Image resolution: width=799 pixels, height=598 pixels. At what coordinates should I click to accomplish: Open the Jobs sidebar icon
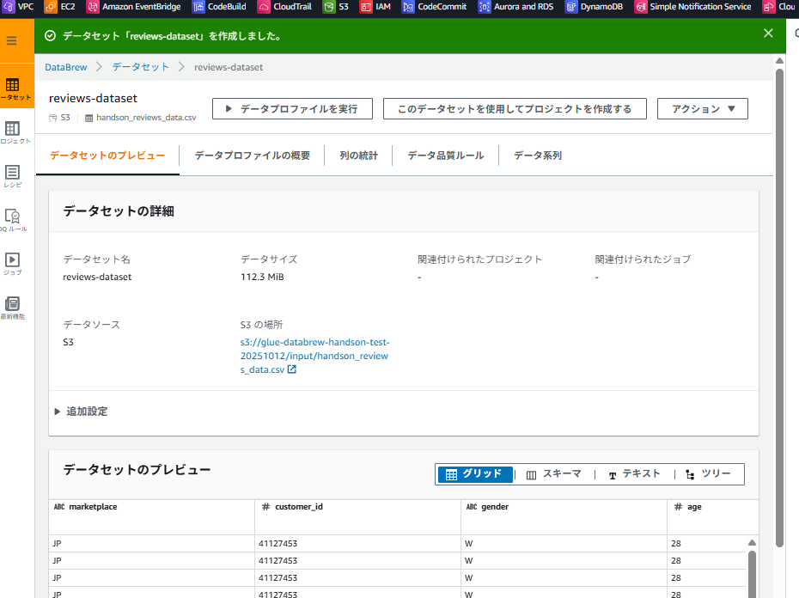13,264
